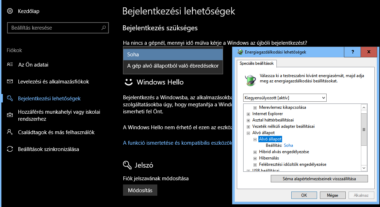Go to Levelezési és alkalmazásfiókok
This screenshot has height=207, width=380.
click(53, 82)
